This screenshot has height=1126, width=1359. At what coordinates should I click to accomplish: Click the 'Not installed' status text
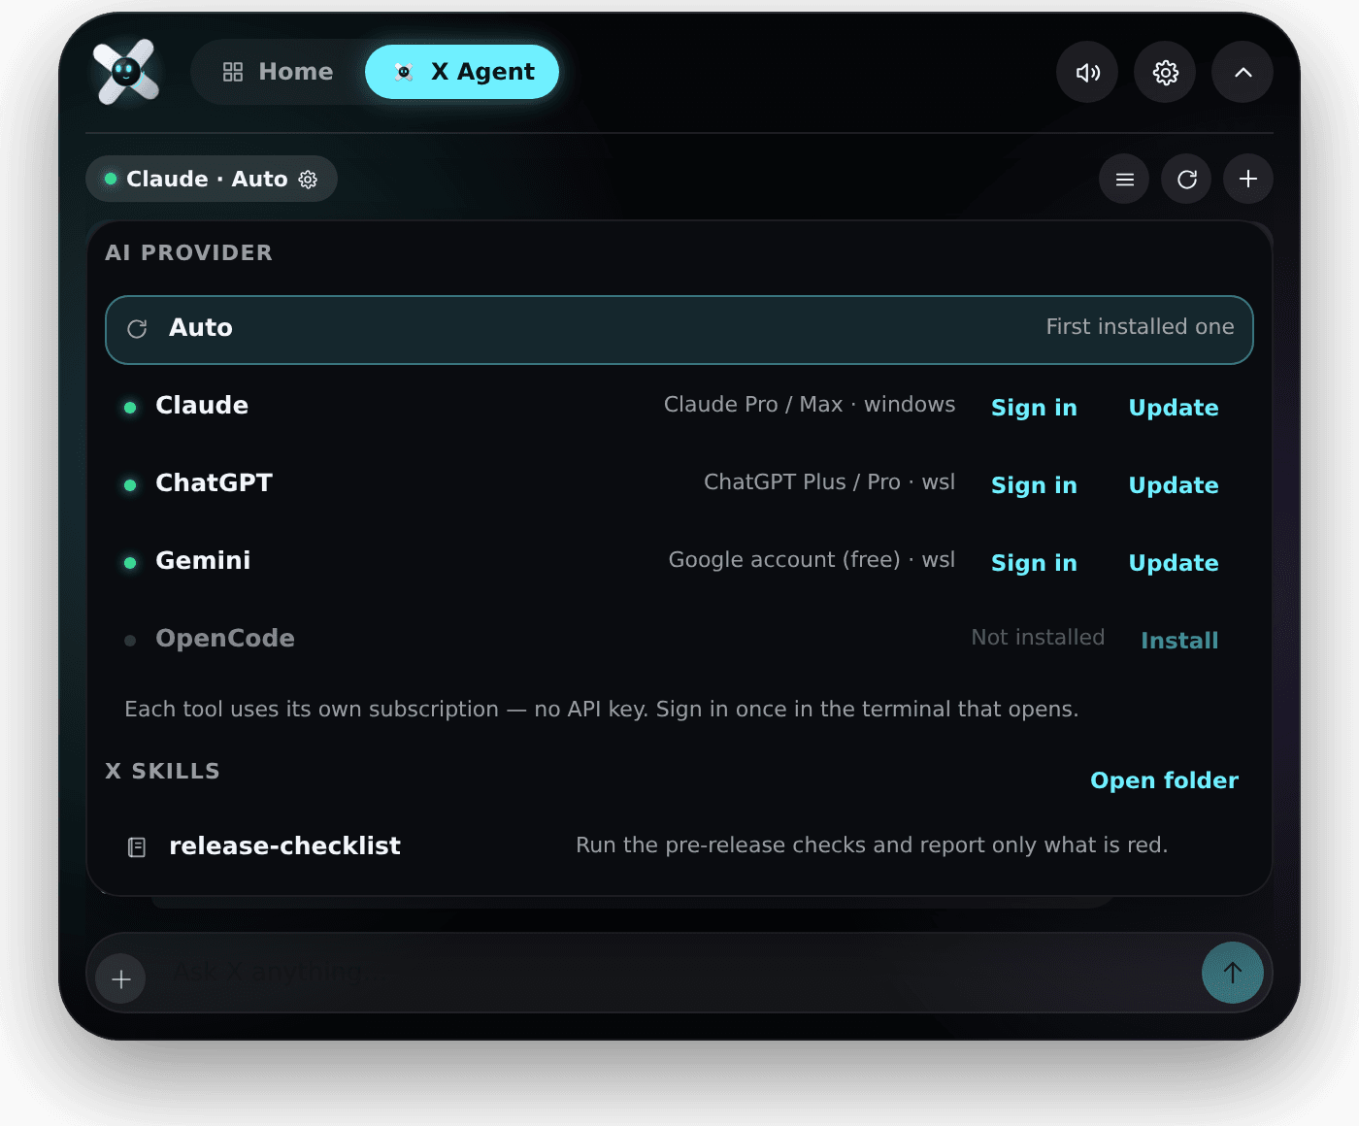[1038, 638]
